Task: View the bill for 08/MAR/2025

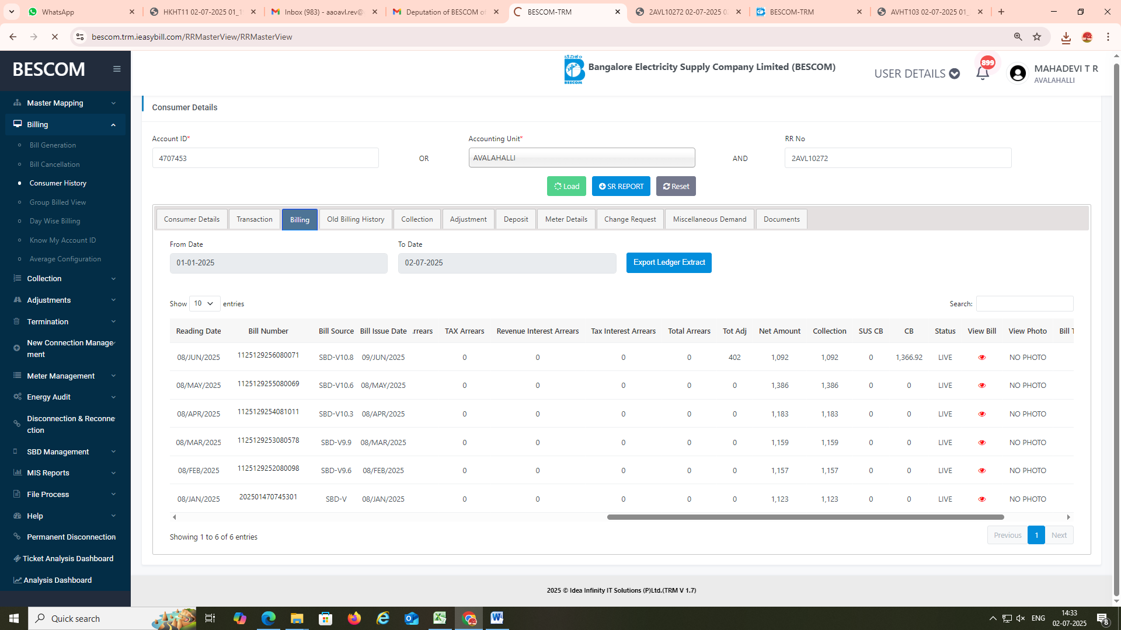Action: click(x=981, y=443)
